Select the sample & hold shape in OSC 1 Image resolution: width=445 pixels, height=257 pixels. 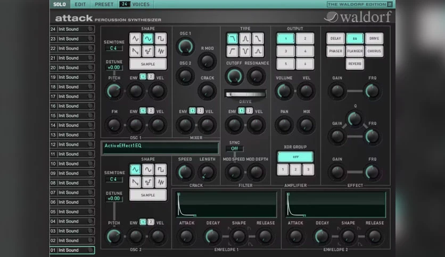click(148, 51)
